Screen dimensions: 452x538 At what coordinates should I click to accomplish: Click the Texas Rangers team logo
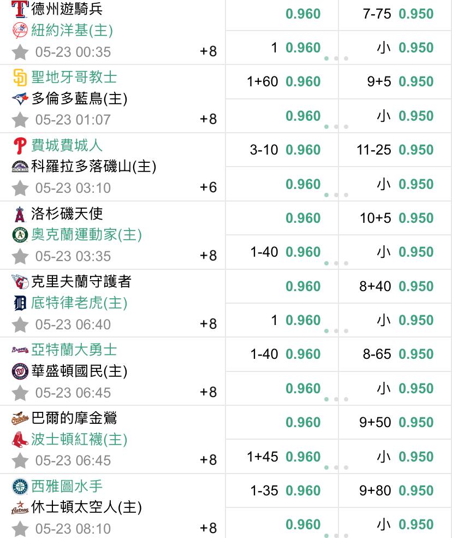pyautogui.click(x=20, y=9)
